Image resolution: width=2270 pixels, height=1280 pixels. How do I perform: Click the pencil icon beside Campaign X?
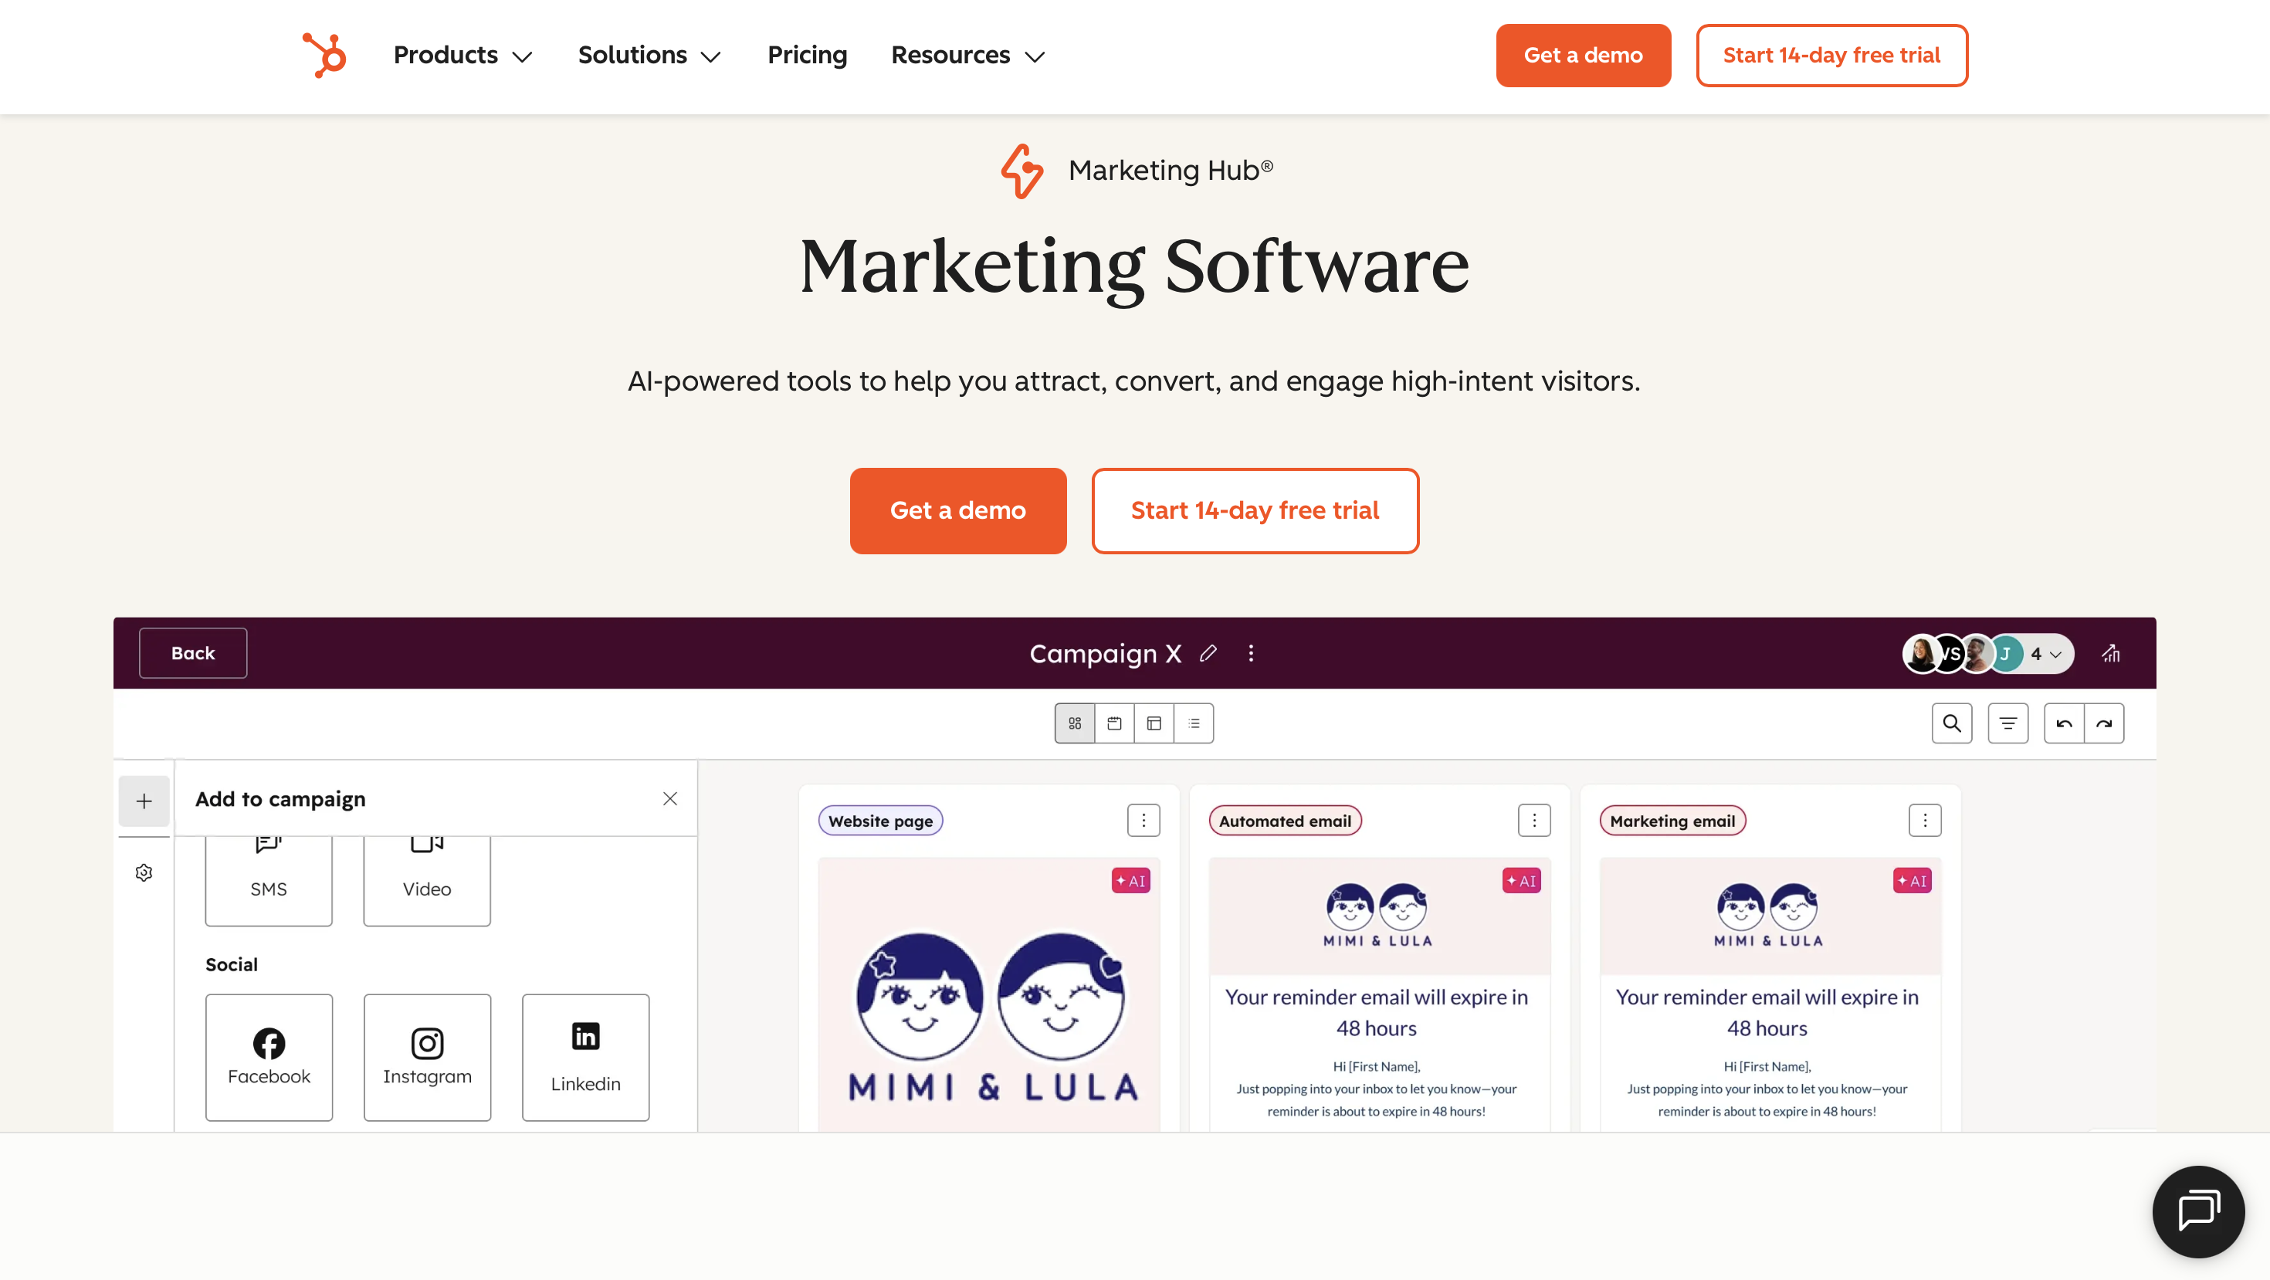click(x=1208, y=653)
